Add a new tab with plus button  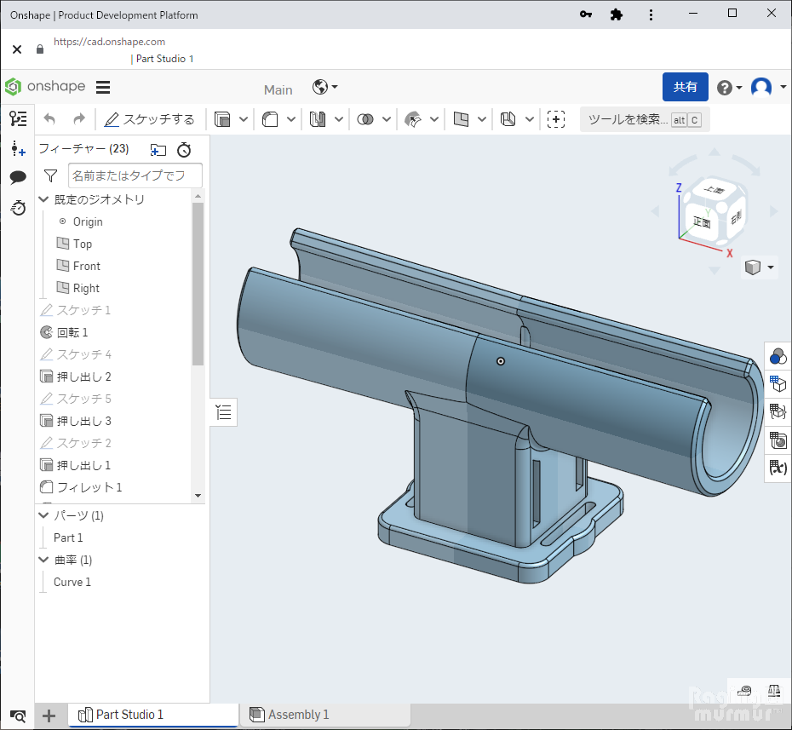click(x=49, y=716)
